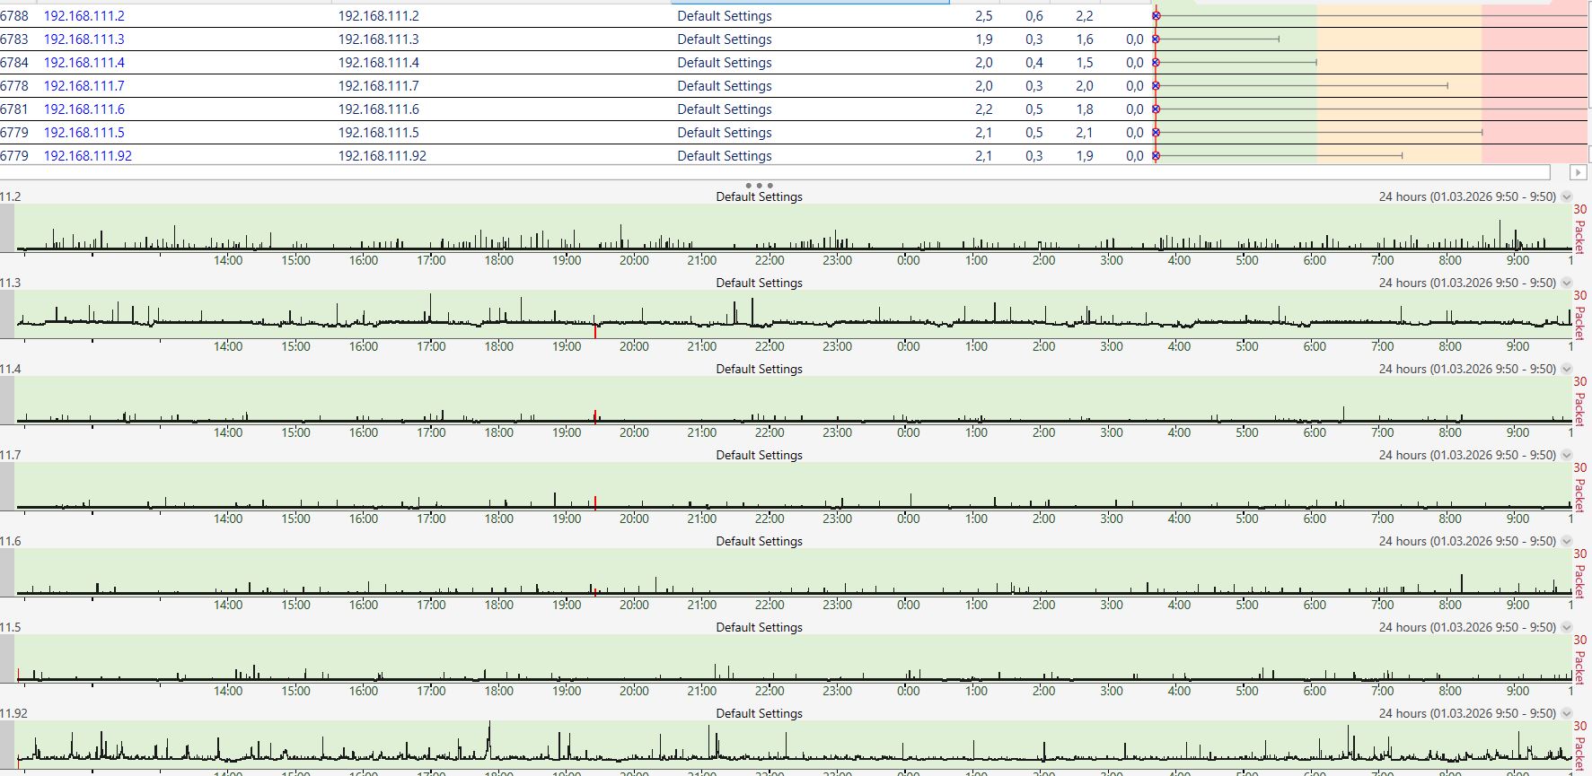Screen dimensions: 1592x776
Task: Click the red packet loss marker on 11.7 timeline
Action: 594,502
